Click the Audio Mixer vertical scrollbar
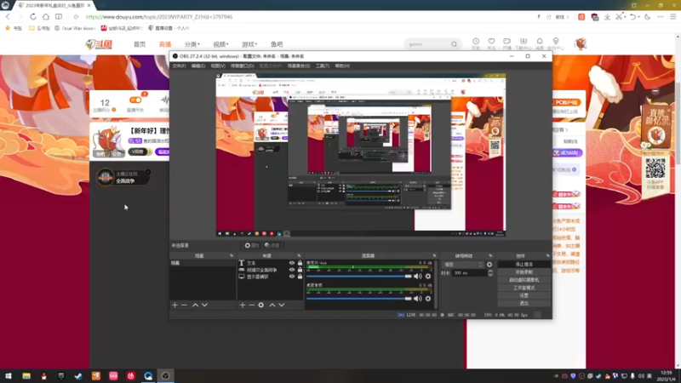This screenshot has height=383, width=681. (x=435, y=284)
